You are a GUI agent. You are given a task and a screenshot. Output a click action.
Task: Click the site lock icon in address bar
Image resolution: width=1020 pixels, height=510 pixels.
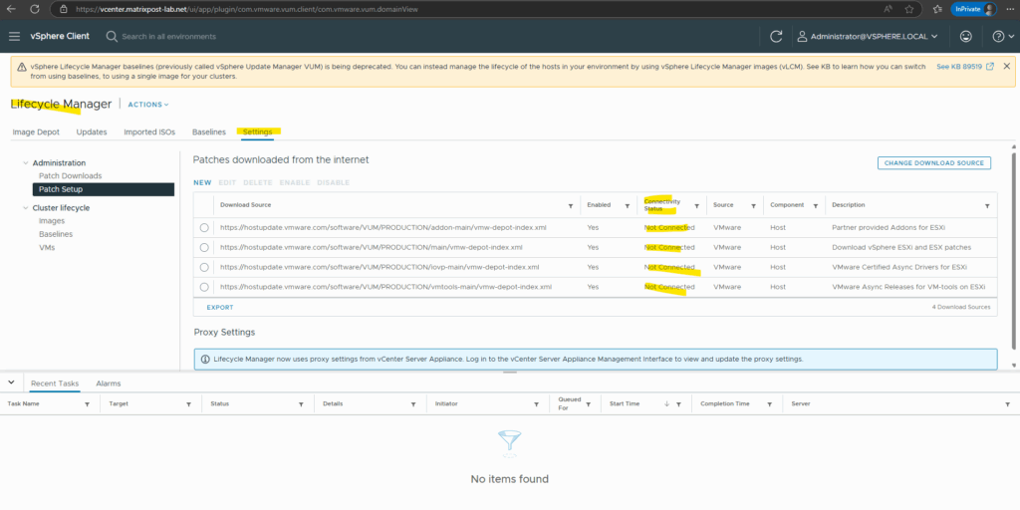(x=63, y=9)
